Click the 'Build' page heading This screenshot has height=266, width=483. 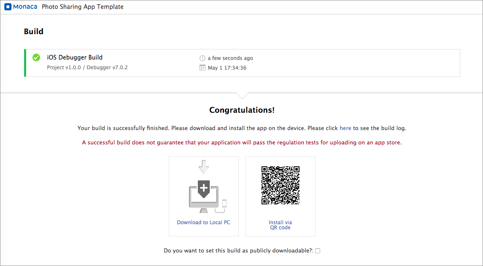pos(34,31)
